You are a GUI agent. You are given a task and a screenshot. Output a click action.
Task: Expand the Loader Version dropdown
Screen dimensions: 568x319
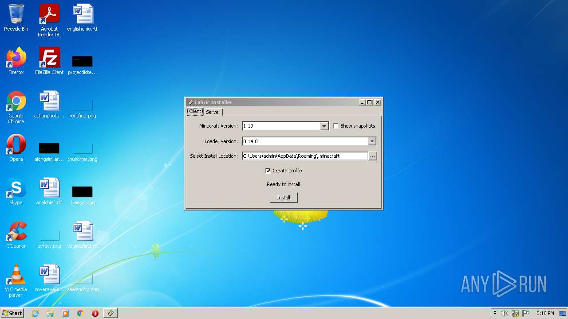(x=372, y=141)
